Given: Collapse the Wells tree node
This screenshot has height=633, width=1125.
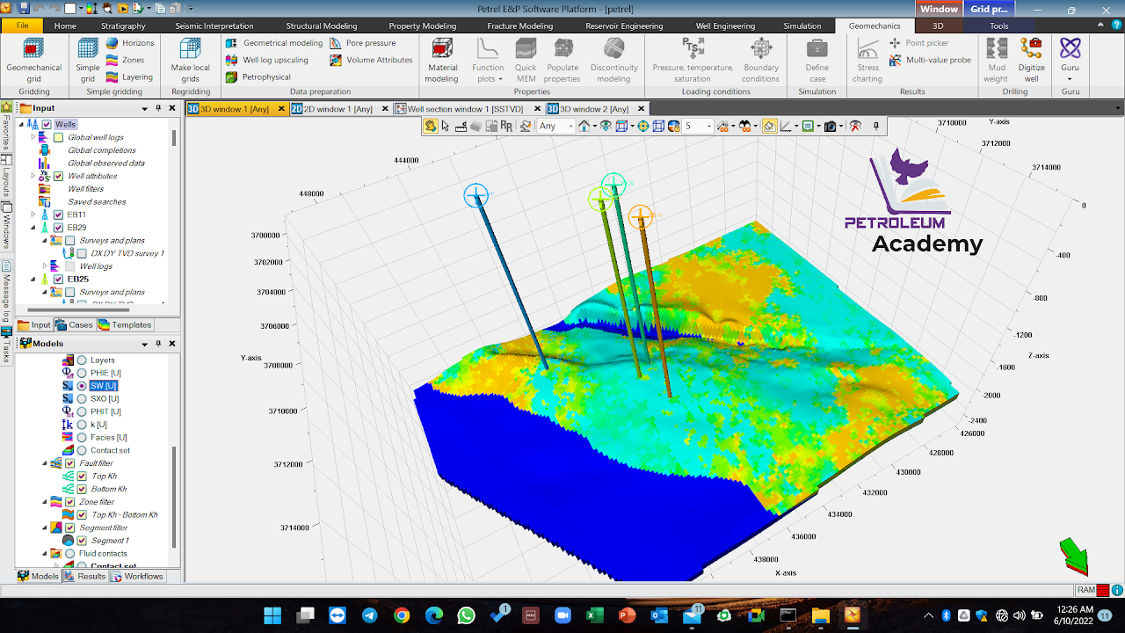Looking at the screenshot, I should pyautogui.click(x=21, y=125).
